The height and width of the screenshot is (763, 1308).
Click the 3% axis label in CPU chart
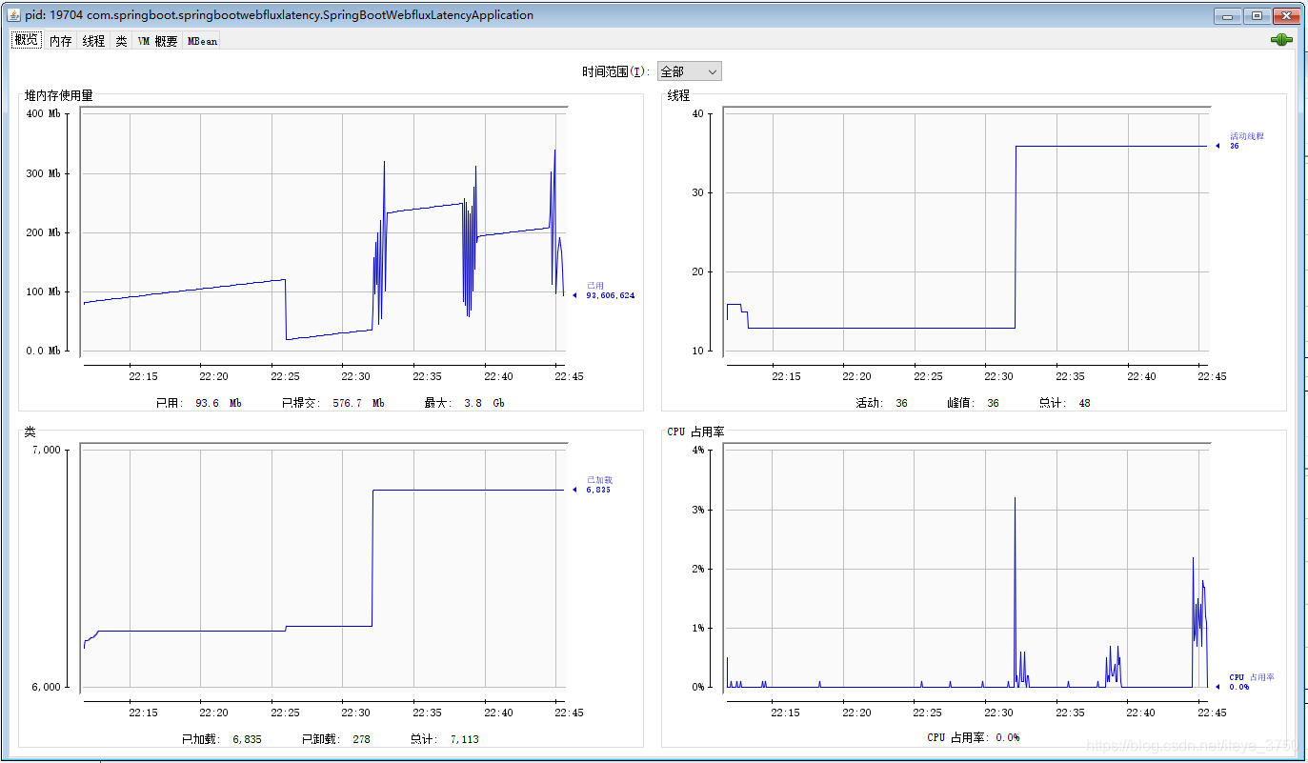(x=697, y=510)
